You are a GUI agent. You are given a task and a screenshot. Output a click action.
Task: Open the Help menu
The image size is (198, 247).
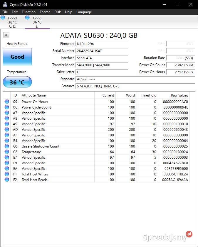click(x=68, y=12)
